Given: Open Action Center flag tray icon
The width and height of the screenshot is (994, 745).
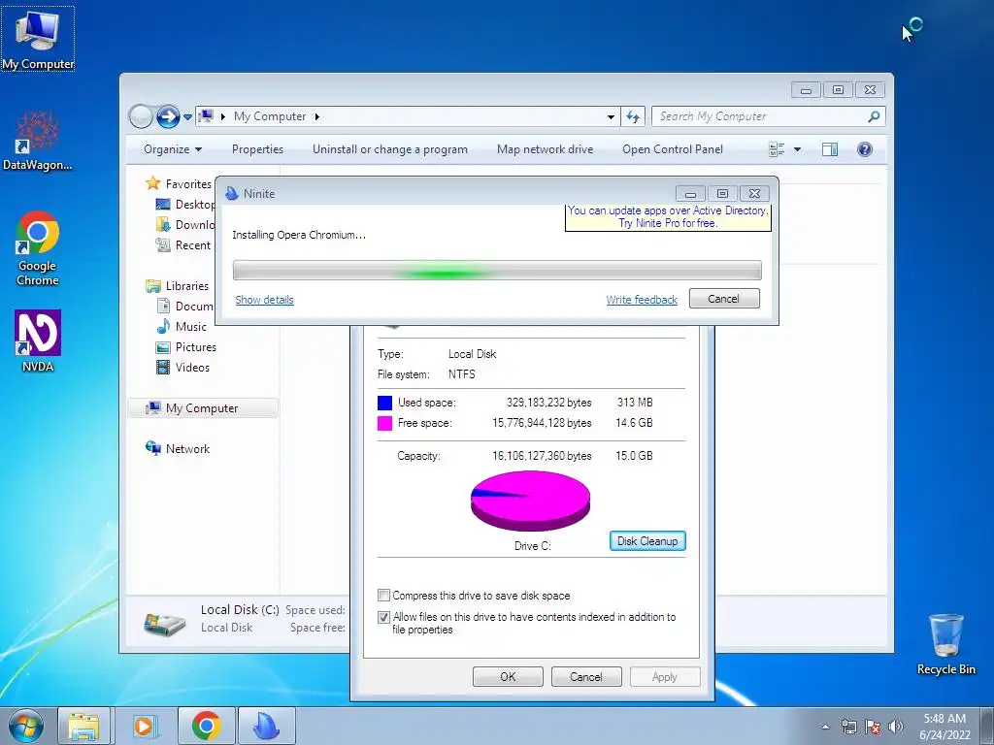Looking at the screenshot, I should (873, 727).
